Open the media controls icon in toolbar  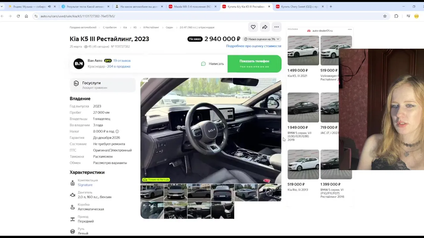pos(408,16)
